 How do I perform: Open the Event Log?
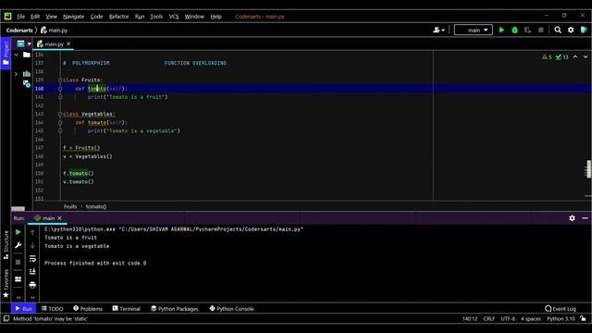click(x=561, y=308)
